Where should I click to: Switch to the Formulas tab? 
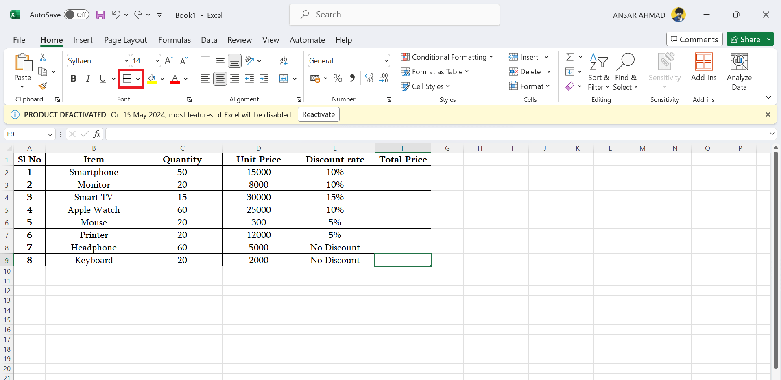[175, 40]
